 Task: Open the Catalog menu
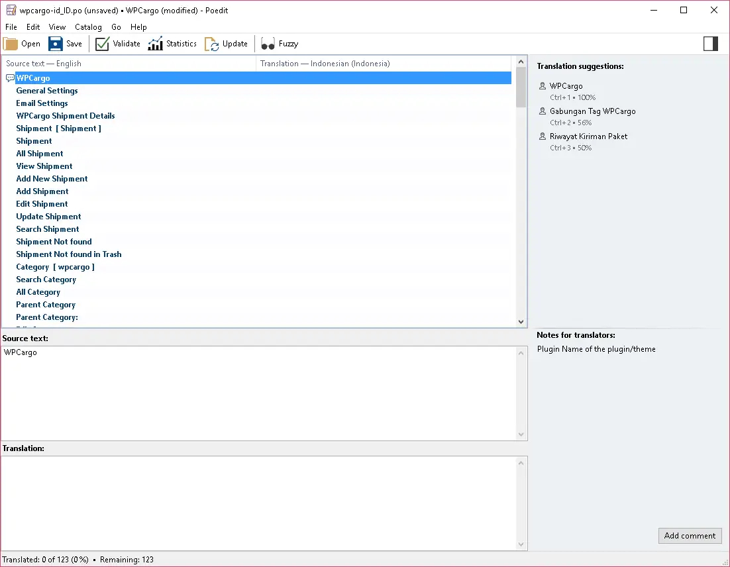[x=88, y=27]
